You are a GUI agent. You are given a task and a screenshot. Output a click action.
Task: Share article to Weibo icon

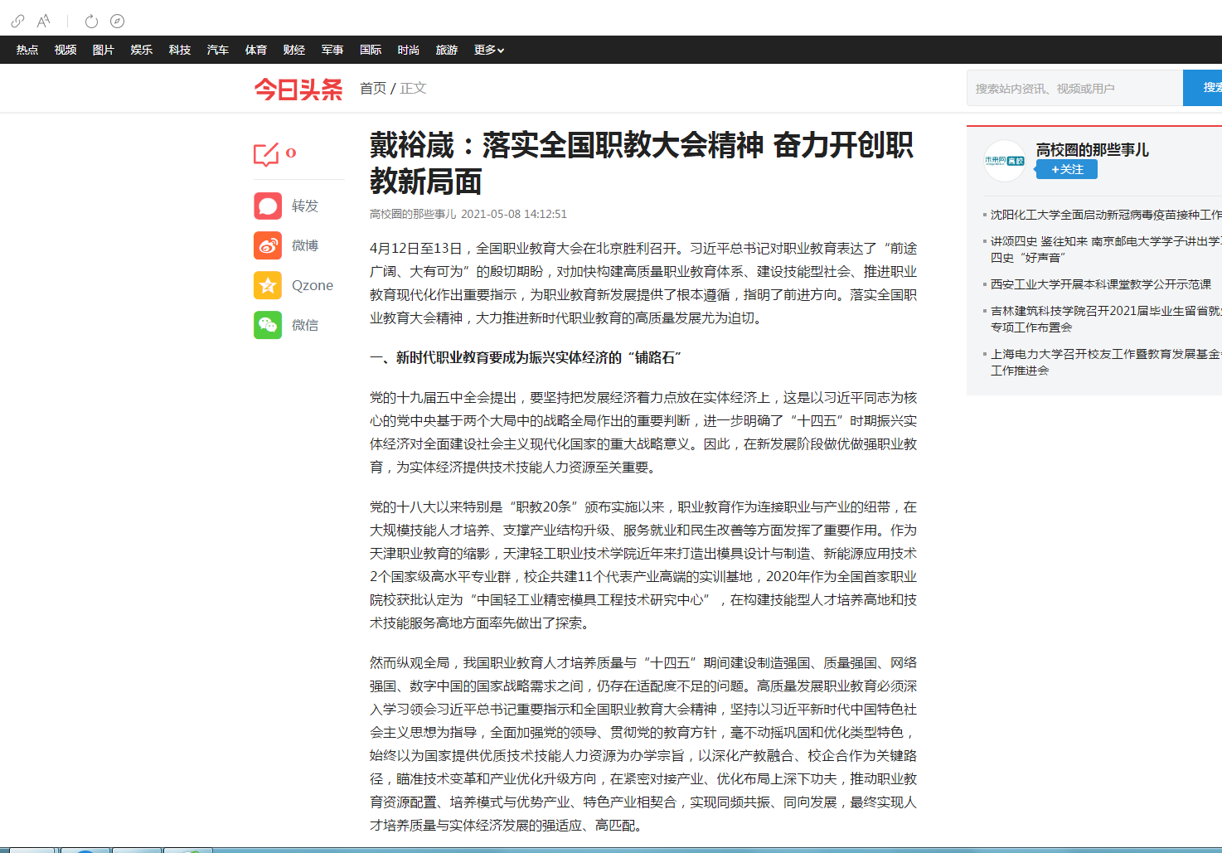pyautogui.click(x=268, y=245)
